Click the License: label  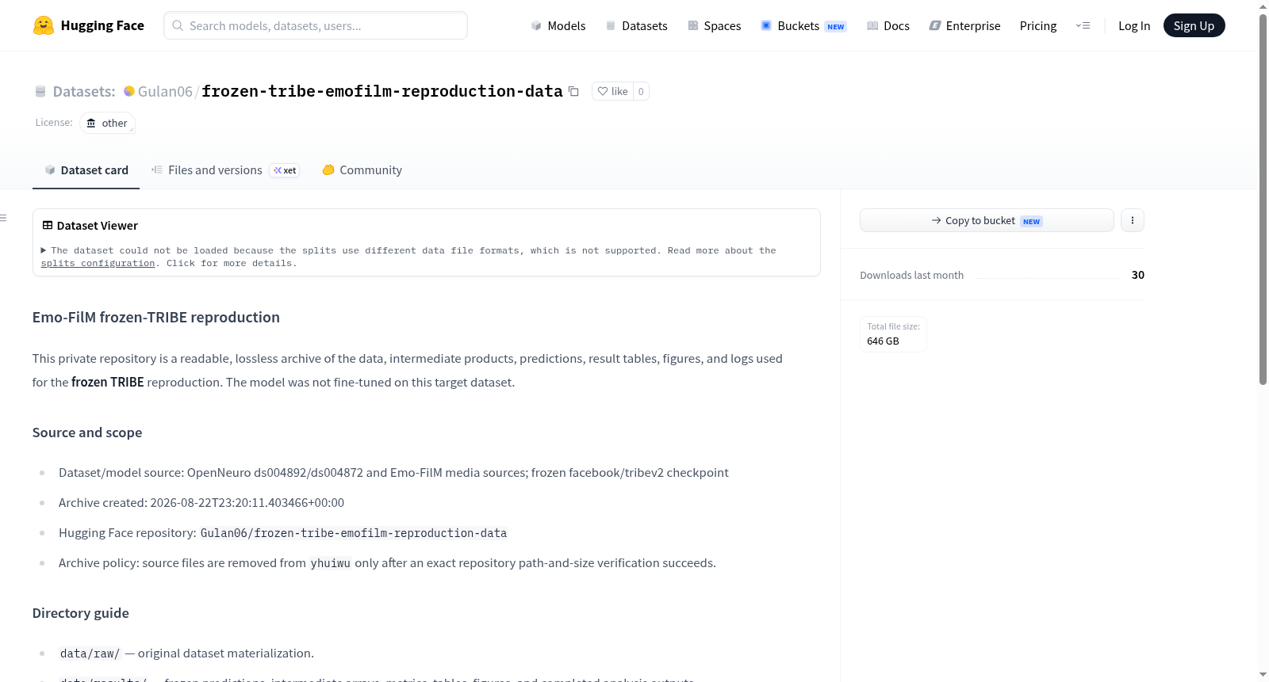(54, 123)
